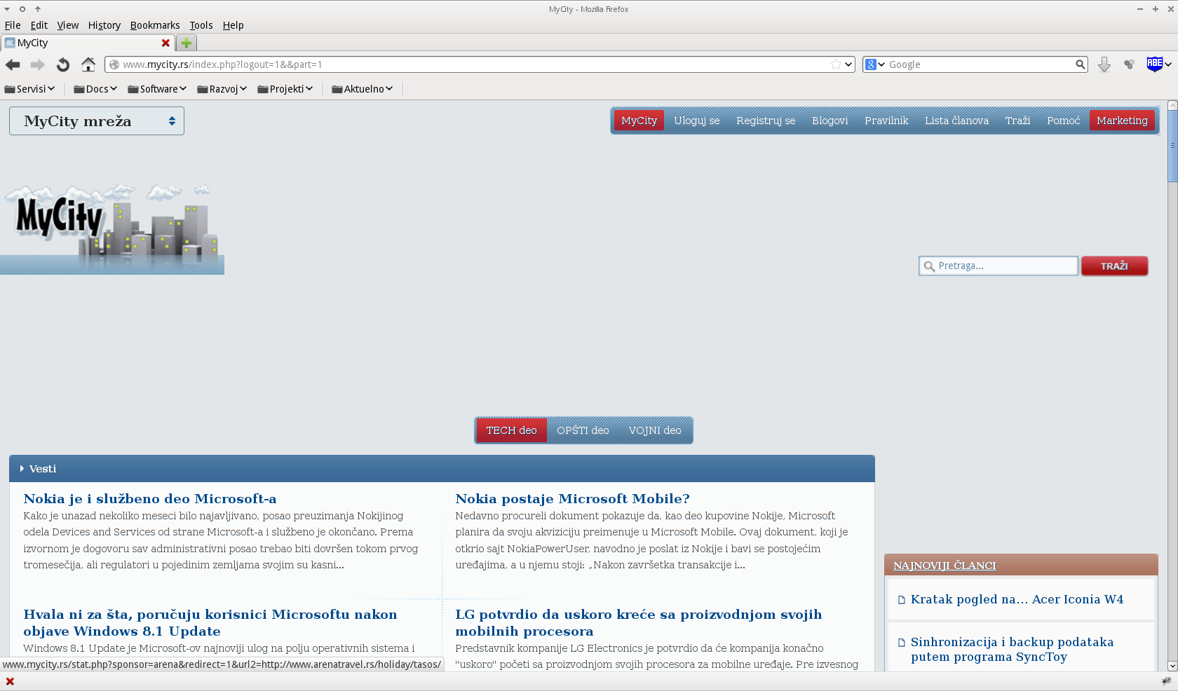Click the search magnifier icon in toolbar
This screenshot has height=691, width=1178.
coord(1081,64)
